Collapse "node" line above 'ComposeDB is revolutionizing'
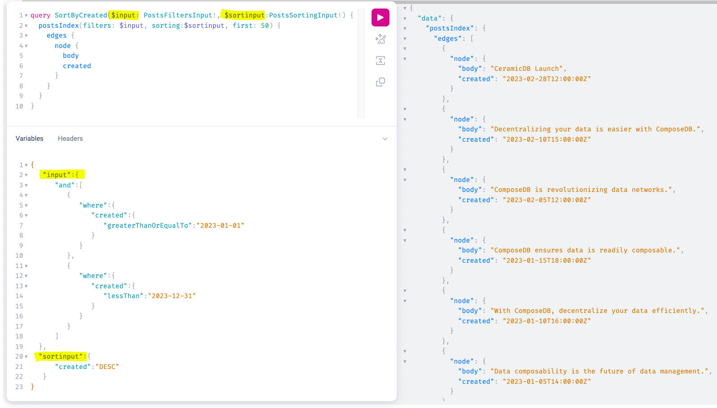Image resolution: width=717 pixels, height=408 pixels. [405, 180]
